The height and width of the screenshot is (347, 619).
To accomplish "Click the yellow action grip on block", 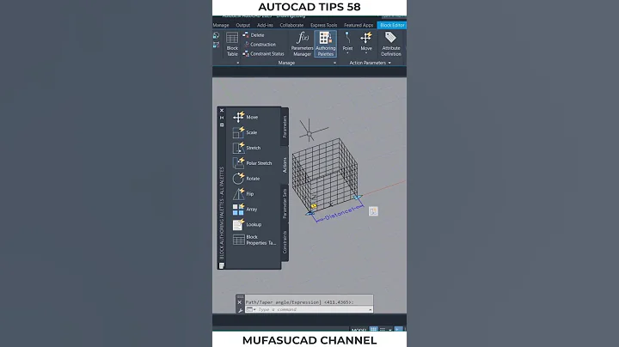I will [314, 206].
